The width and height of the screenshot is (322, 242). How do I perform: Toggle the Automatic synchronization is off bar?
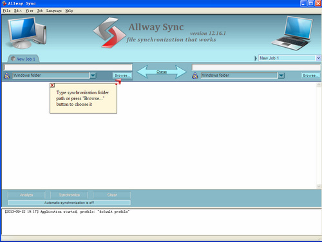click(x=69, y=203)
